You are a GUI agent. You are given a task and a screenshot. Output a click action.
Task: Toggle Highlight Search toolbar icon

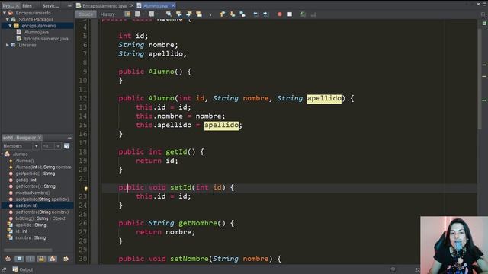point(199,14)
